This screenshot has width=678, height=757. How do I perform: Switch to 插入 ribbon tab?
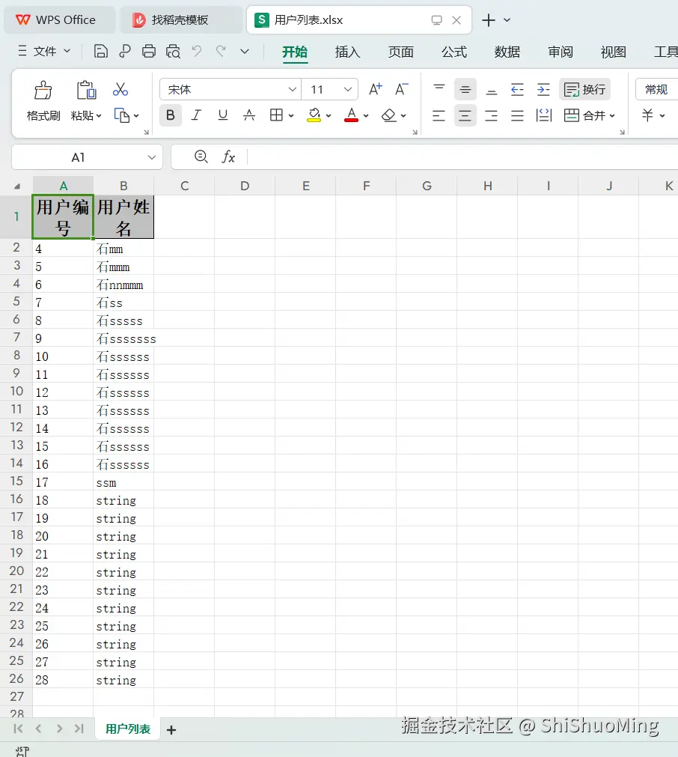pyautogui.click(x=348, y=52)
